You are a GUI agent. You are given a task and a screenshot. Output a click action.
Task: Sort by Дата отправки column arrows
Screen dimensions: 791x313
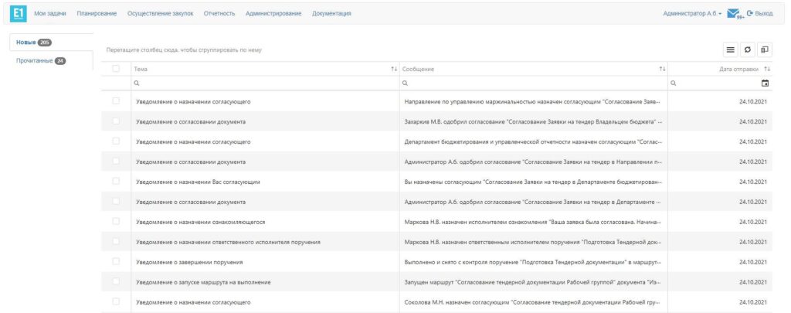pos(767,70)
